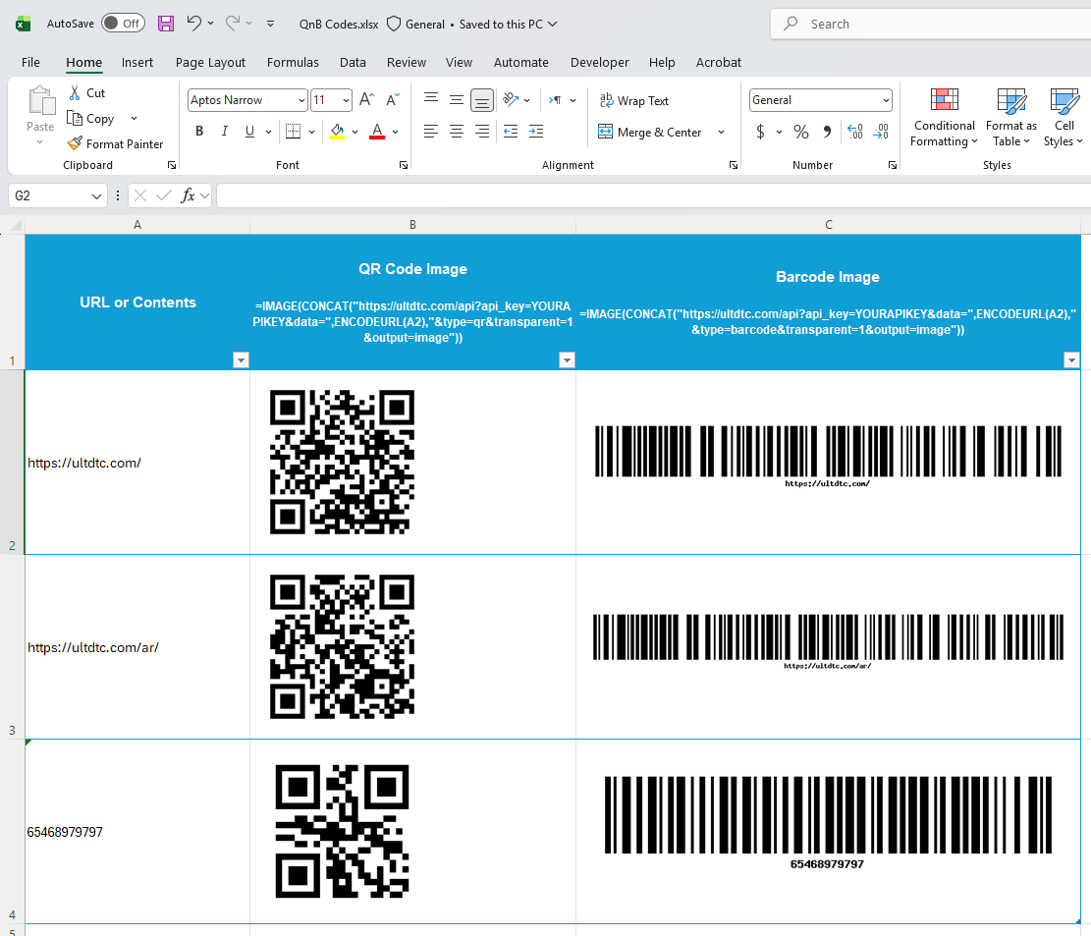Open the Number Format dropdown showing General

coord(820,99)
